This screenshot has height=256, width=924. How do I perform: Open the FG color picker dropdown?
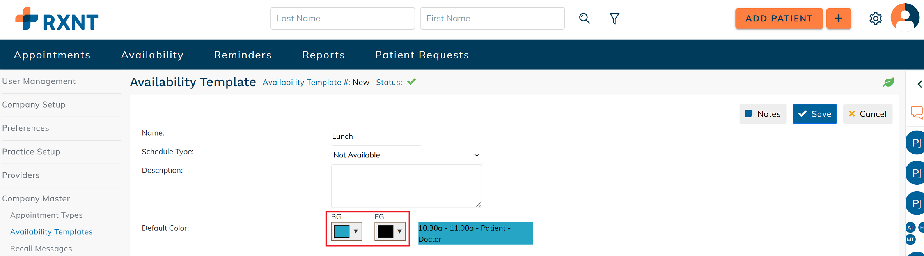click(x=390, y=231)
